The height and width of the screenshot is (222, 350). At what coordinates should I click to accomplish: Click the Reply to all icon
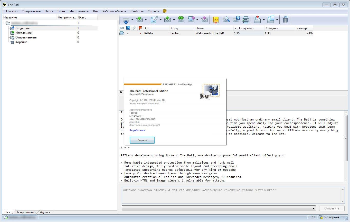pyautogui.click(x=181, y=20)
